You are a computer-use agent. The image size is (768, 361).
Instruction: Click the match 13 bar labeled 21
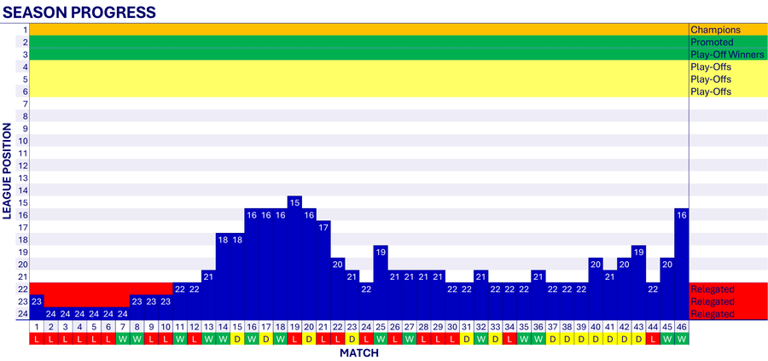[x=209, y=295]
